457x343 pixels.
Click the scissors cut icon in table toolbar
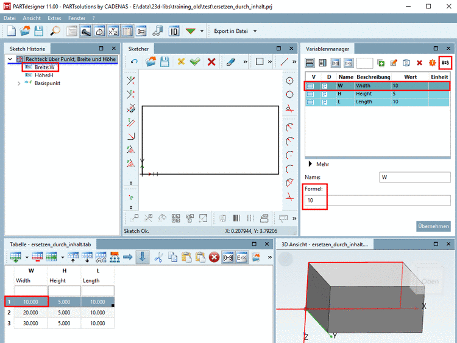(x=158, y=257)
